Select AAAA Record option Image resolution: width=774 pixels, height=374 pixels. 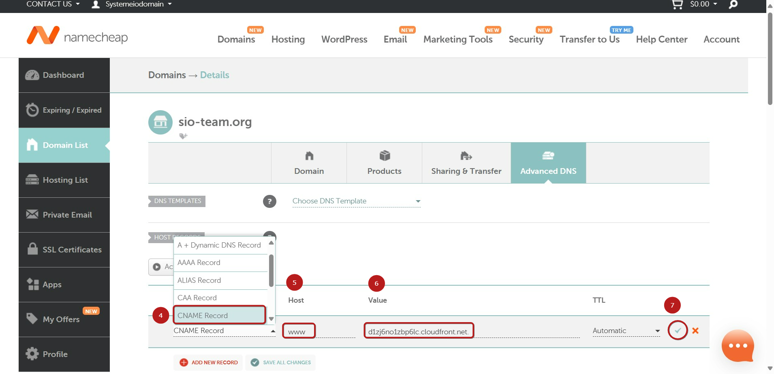click(x=221, y=263)
